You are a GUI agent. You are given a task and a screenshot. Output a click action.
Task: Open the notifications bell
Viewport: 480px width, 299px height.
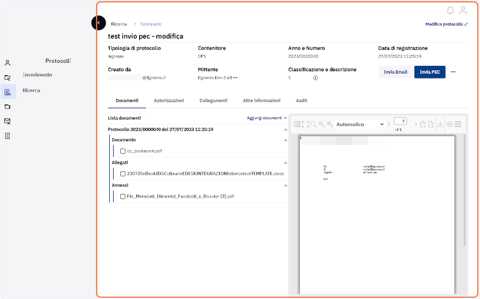pos(450,10)
